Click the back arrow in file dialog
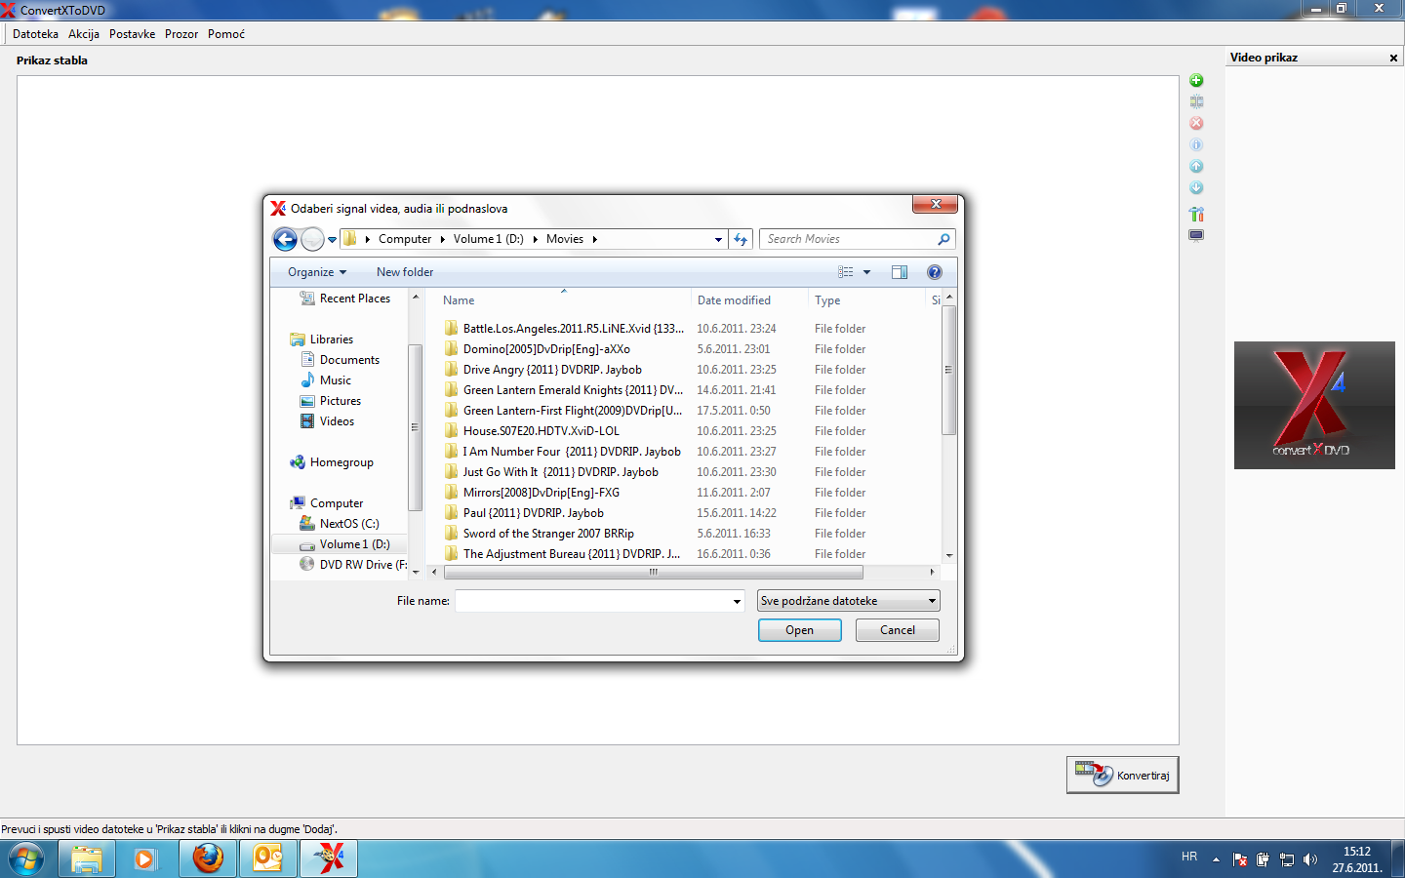This screenshot has height=878, width=1405. pyautogui.click(x=285, y=239)
